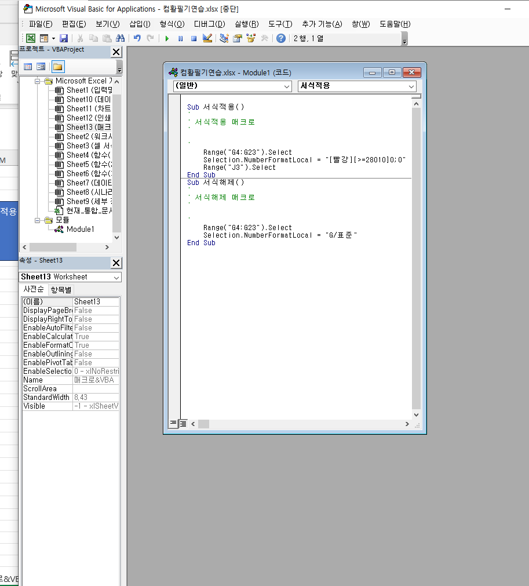Click the View Object icon in project pane
Viewport: 529px width, 586px height.
tap(41, 67)
